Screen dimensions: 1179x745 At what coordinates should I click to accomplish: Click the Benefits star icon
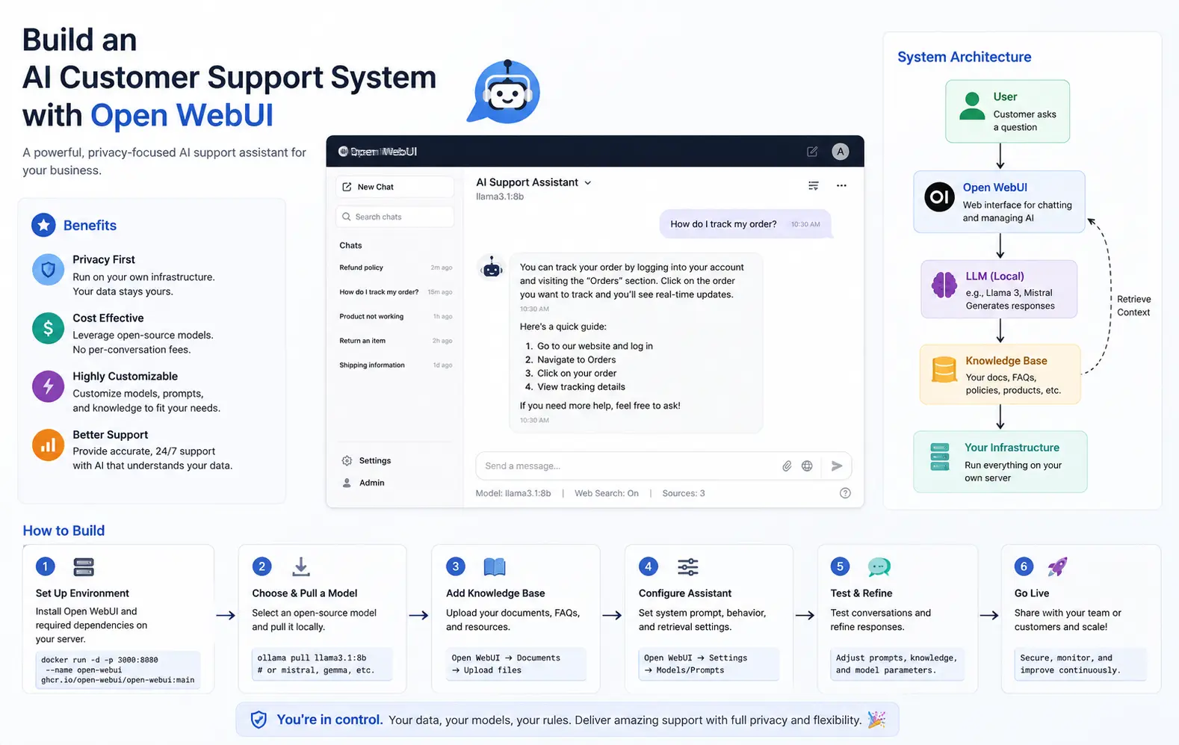tap(43, 225)
